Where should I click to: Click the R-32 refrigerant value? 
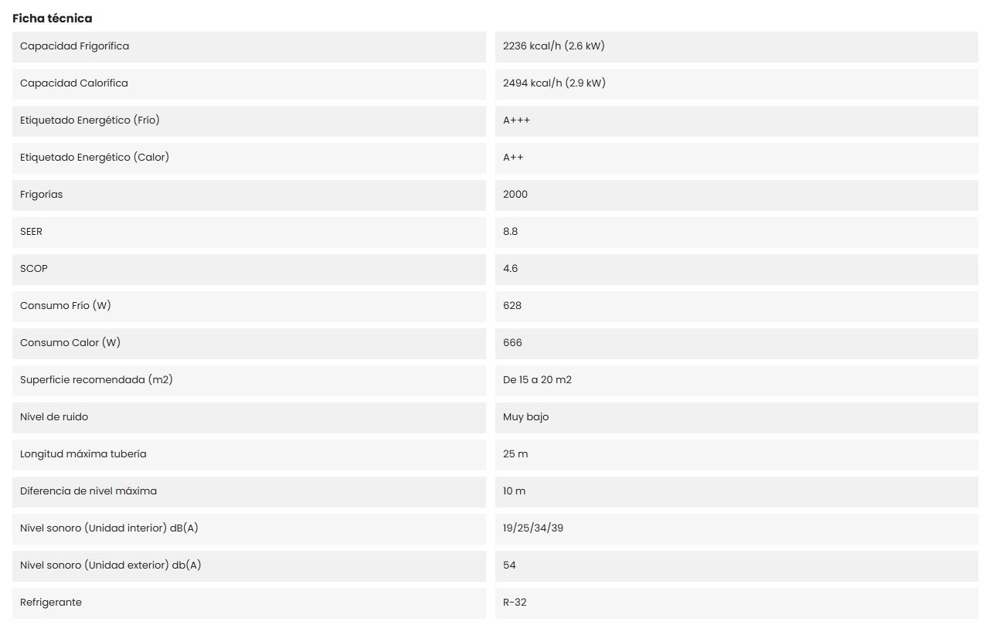(x=515, y=603)
